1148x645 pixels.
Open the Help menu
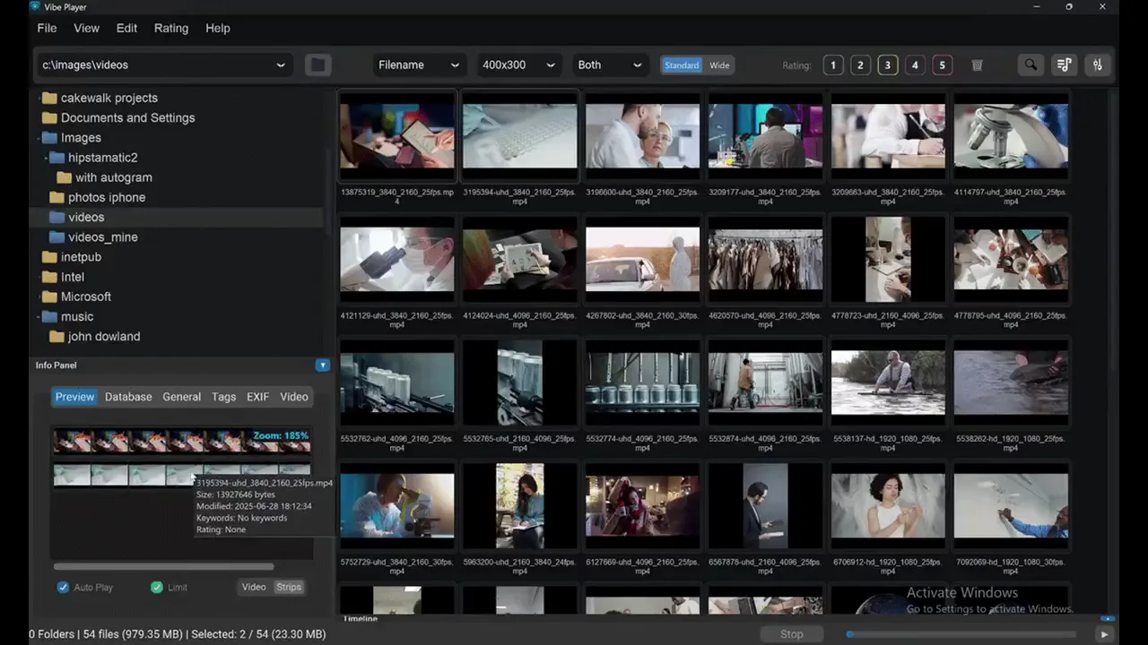click(218, 28)
